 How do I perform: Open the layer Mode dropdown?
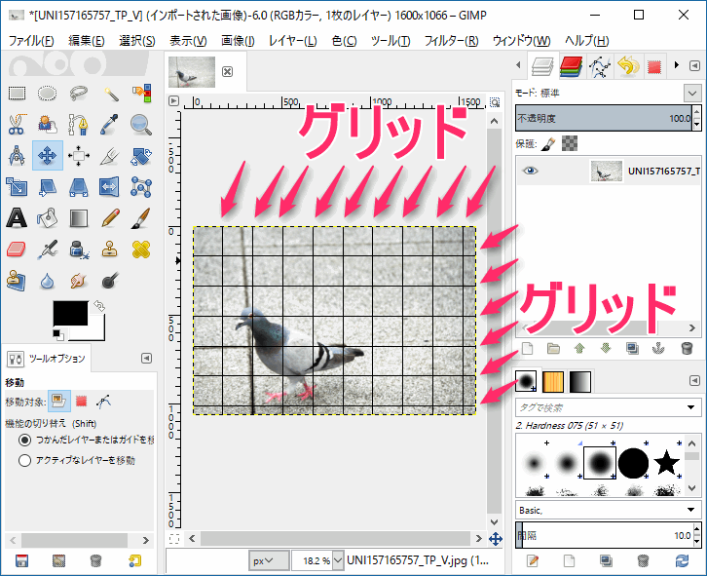(x=692, y=94)
